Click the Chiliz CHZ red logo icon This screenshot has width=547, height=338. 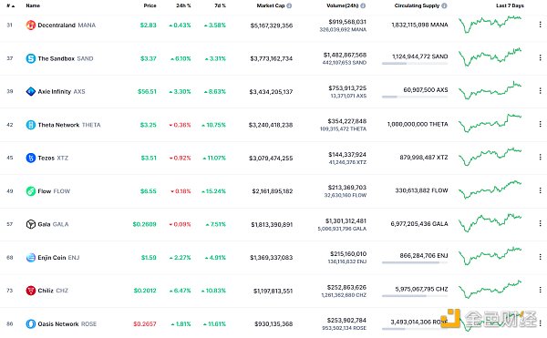click(x=31, y=291)
